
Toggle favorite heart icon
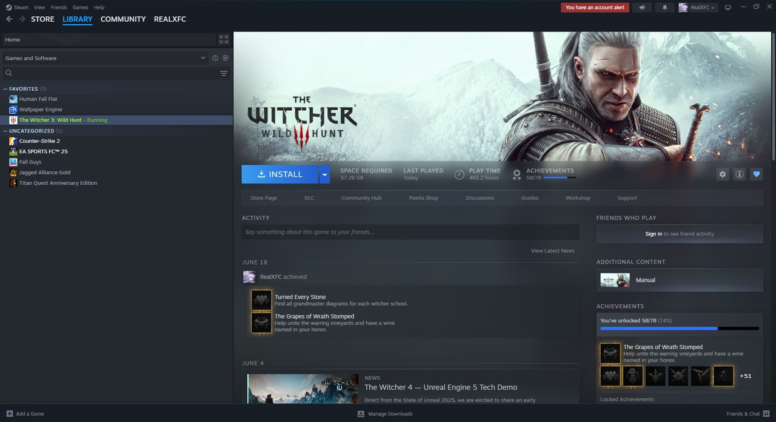[756, 174]
